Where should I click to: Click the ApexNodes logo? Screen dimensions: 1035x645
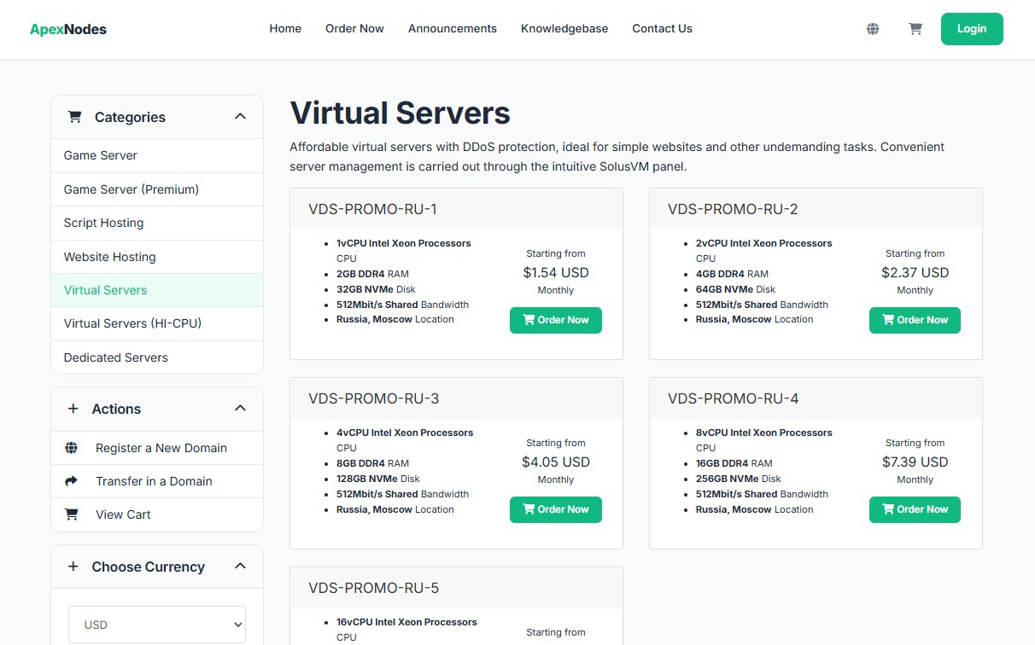point(68,30)
